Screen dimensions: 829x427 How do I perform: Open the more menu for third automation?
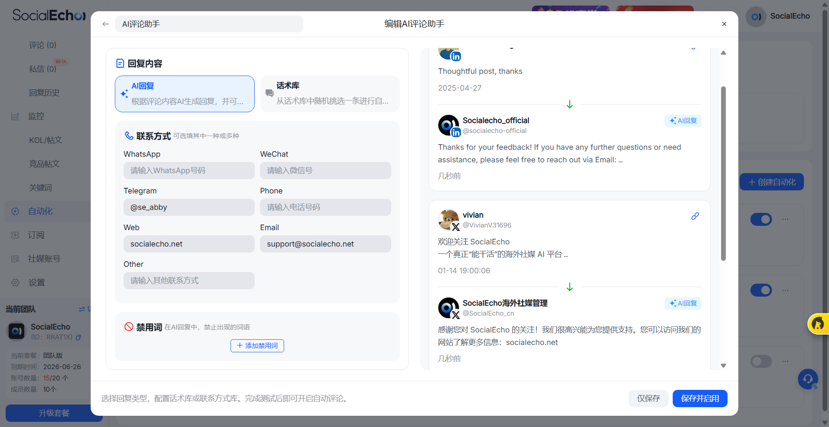click(785, 361)
